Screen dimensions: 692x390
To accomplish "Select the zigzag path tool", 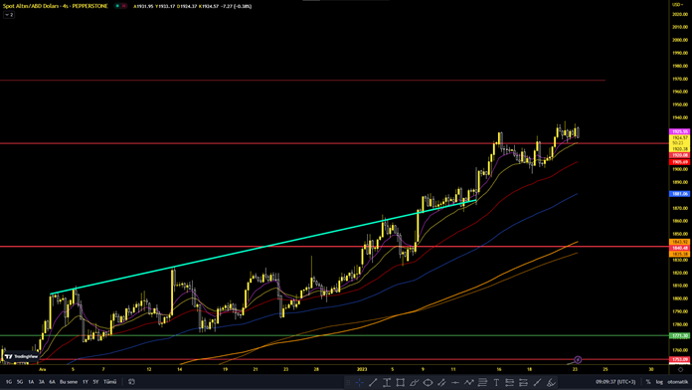I will 468,382.
